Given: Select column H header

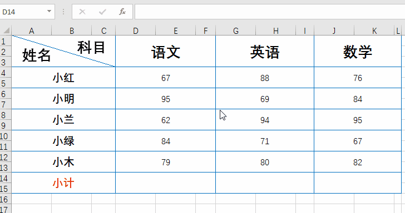Looking at the screenshot, I should tap(275, 31).
